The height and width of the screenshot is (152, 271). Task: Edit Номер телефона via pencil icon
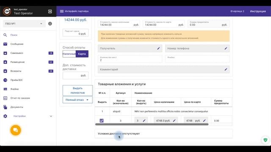226,49
